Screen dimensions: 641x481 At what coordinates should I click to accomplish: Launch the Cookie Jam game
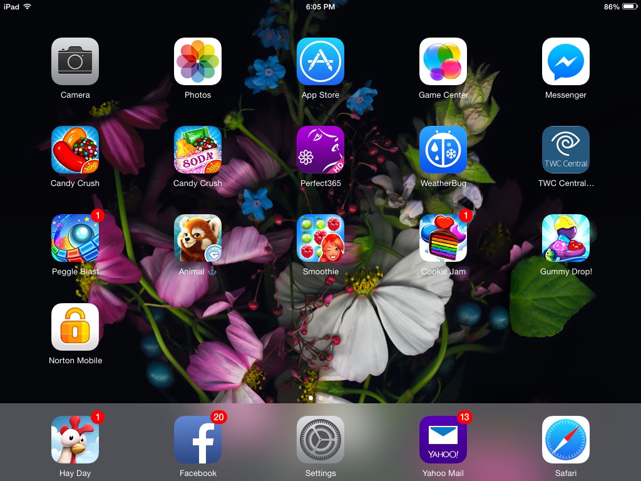pyautogui.click(x=443, y=238)
